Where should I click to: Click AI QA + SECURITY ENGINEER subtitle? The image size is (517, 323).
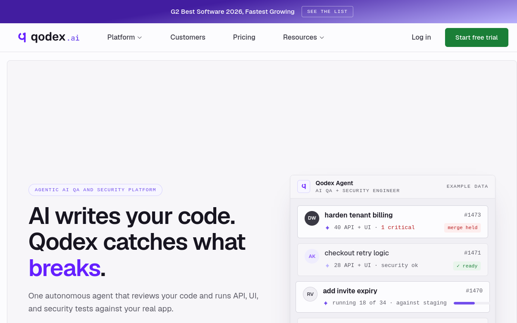tap(358, 191)
